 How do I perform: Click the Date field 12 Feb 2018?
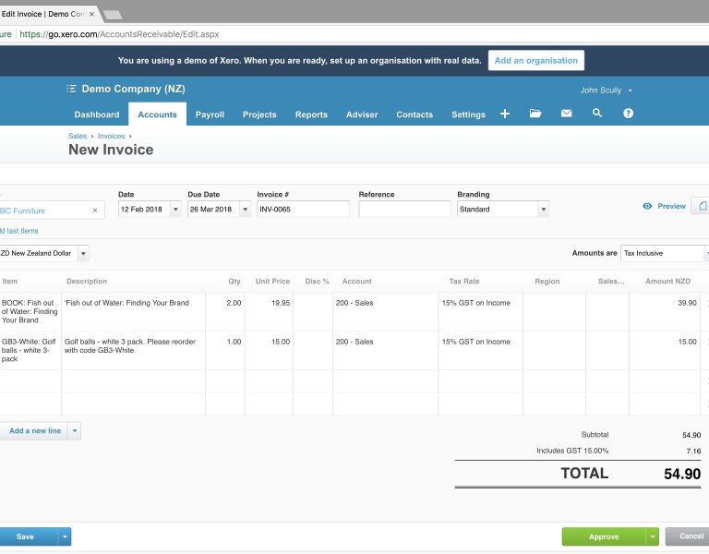coord(144,210)
